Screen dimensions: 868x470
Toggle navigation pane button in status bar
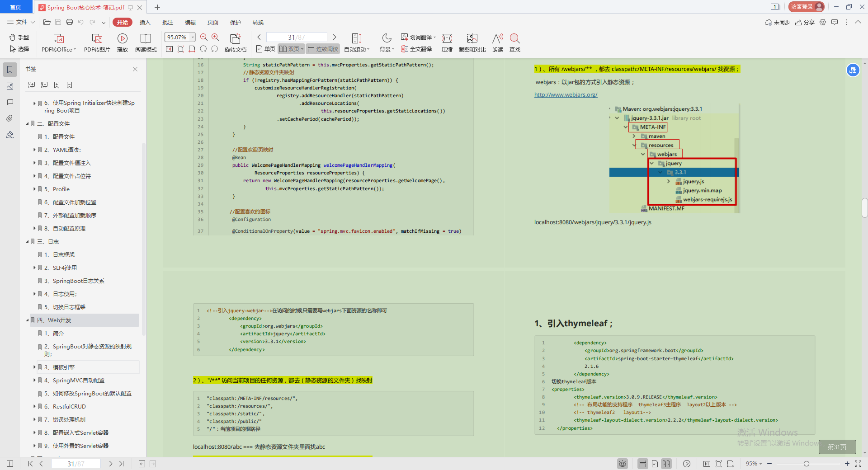coord(10,464)
